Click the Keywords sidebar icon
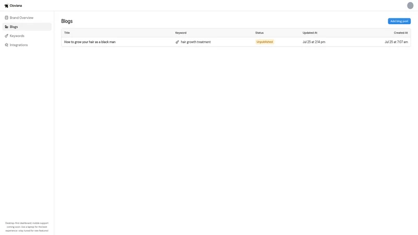Screen dimensions: 418x235 click(6, 36)
